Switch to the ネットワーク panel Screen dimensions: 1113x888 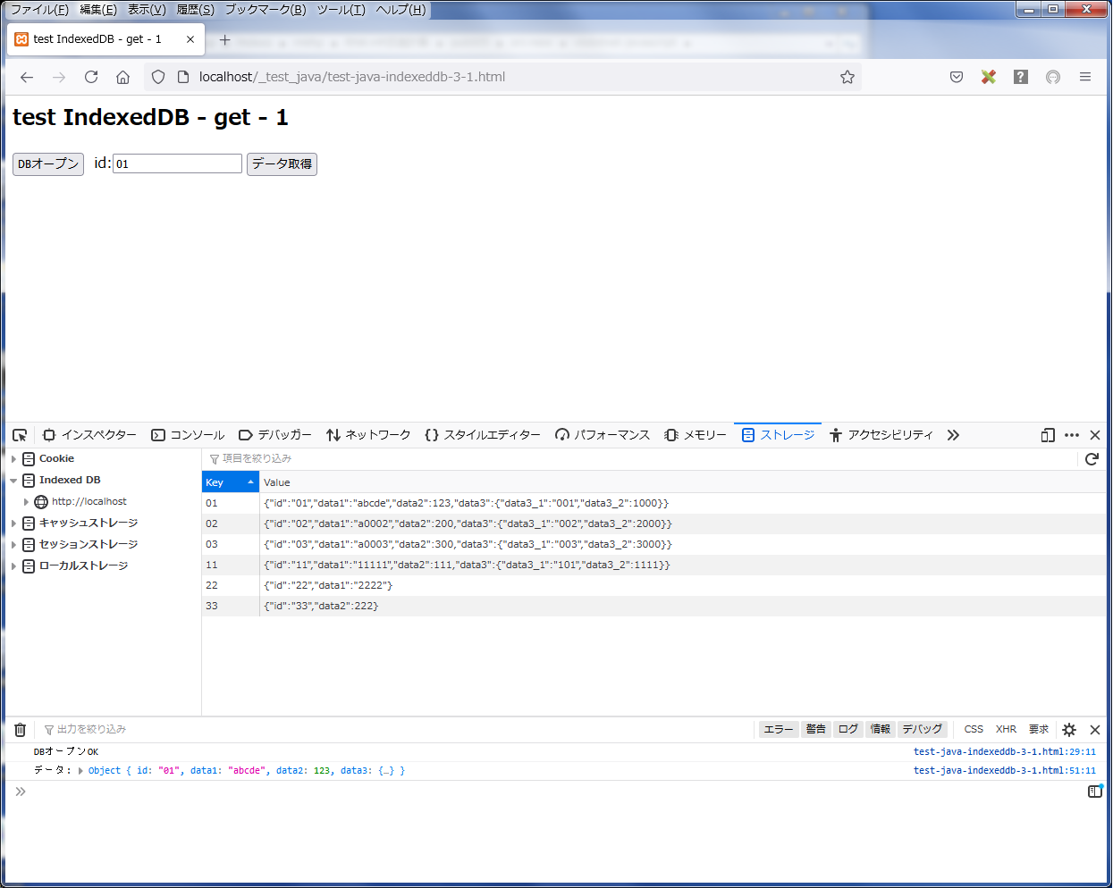(368, 435)
